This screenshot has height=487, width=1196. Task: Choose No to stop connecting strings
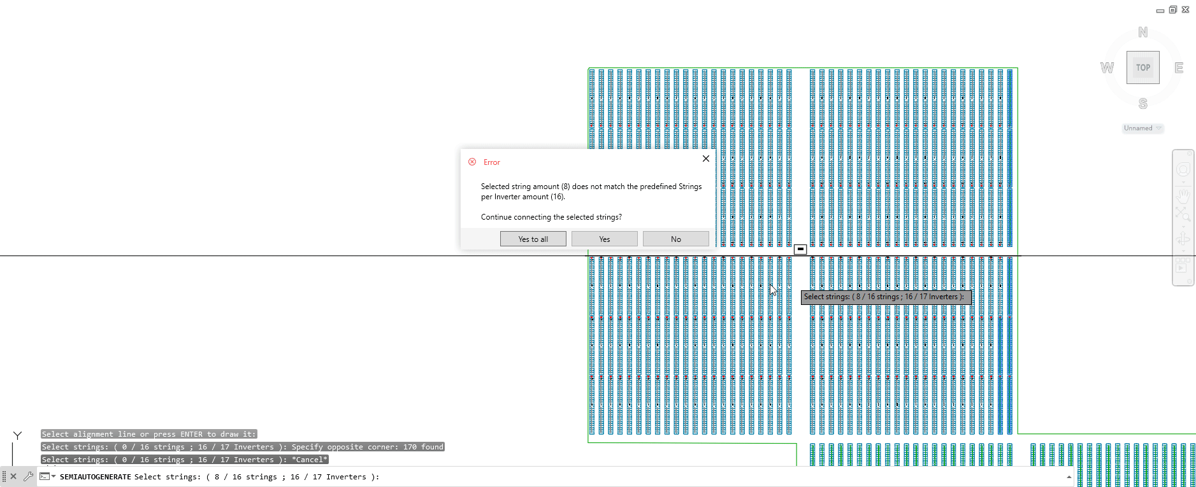coord(675,239)
